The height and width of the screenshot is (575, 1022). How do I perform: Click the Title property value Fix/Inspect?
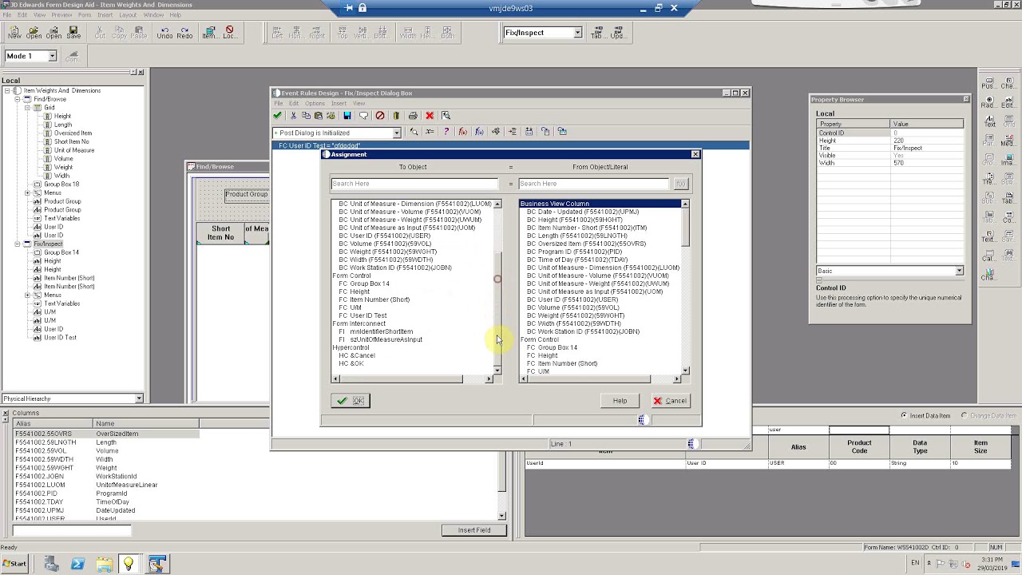point(926,148)
